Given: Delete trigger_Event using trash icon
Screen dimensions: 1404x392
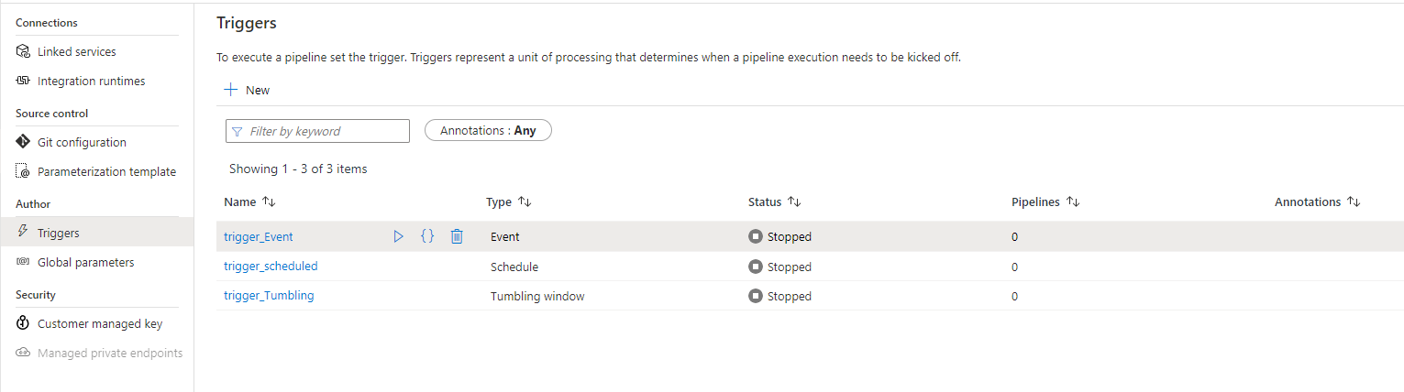Looking at the screenshot, I should (457, 236).
